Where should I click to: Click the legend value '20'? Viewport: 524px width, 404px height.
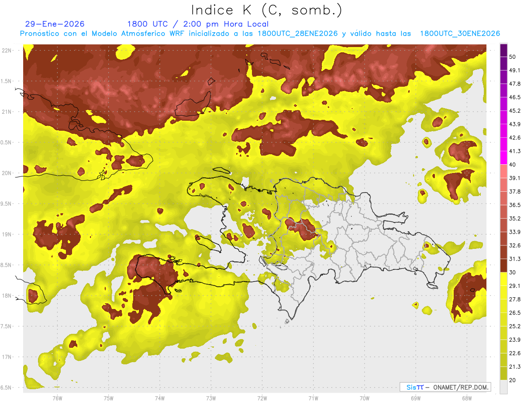pos(513,380)
